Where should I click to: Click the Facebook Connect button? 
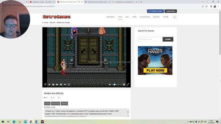click(x=155, y=11)
